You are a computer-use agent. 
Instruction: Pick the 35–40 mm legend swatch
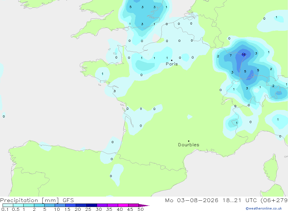click(113, 205)
